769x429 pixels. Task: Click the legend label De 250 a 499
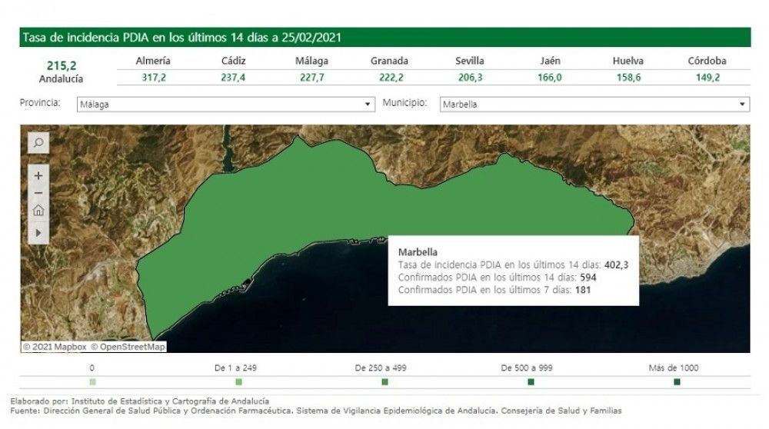coord(381,367)
